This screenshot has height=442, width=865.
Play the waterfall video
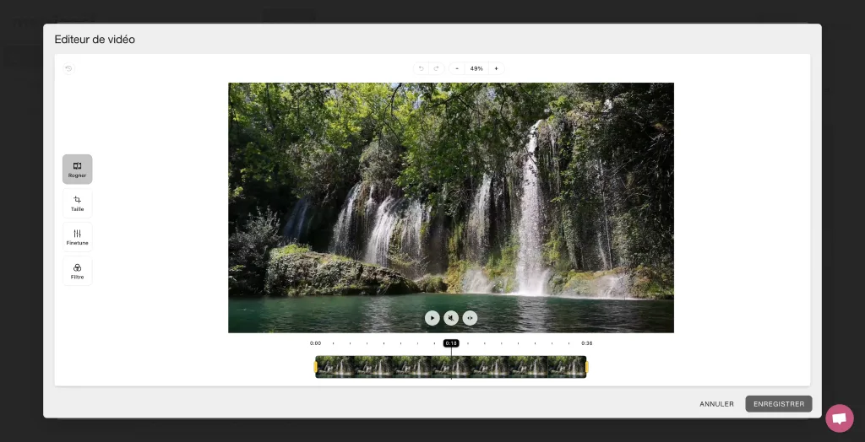point(432,318)
